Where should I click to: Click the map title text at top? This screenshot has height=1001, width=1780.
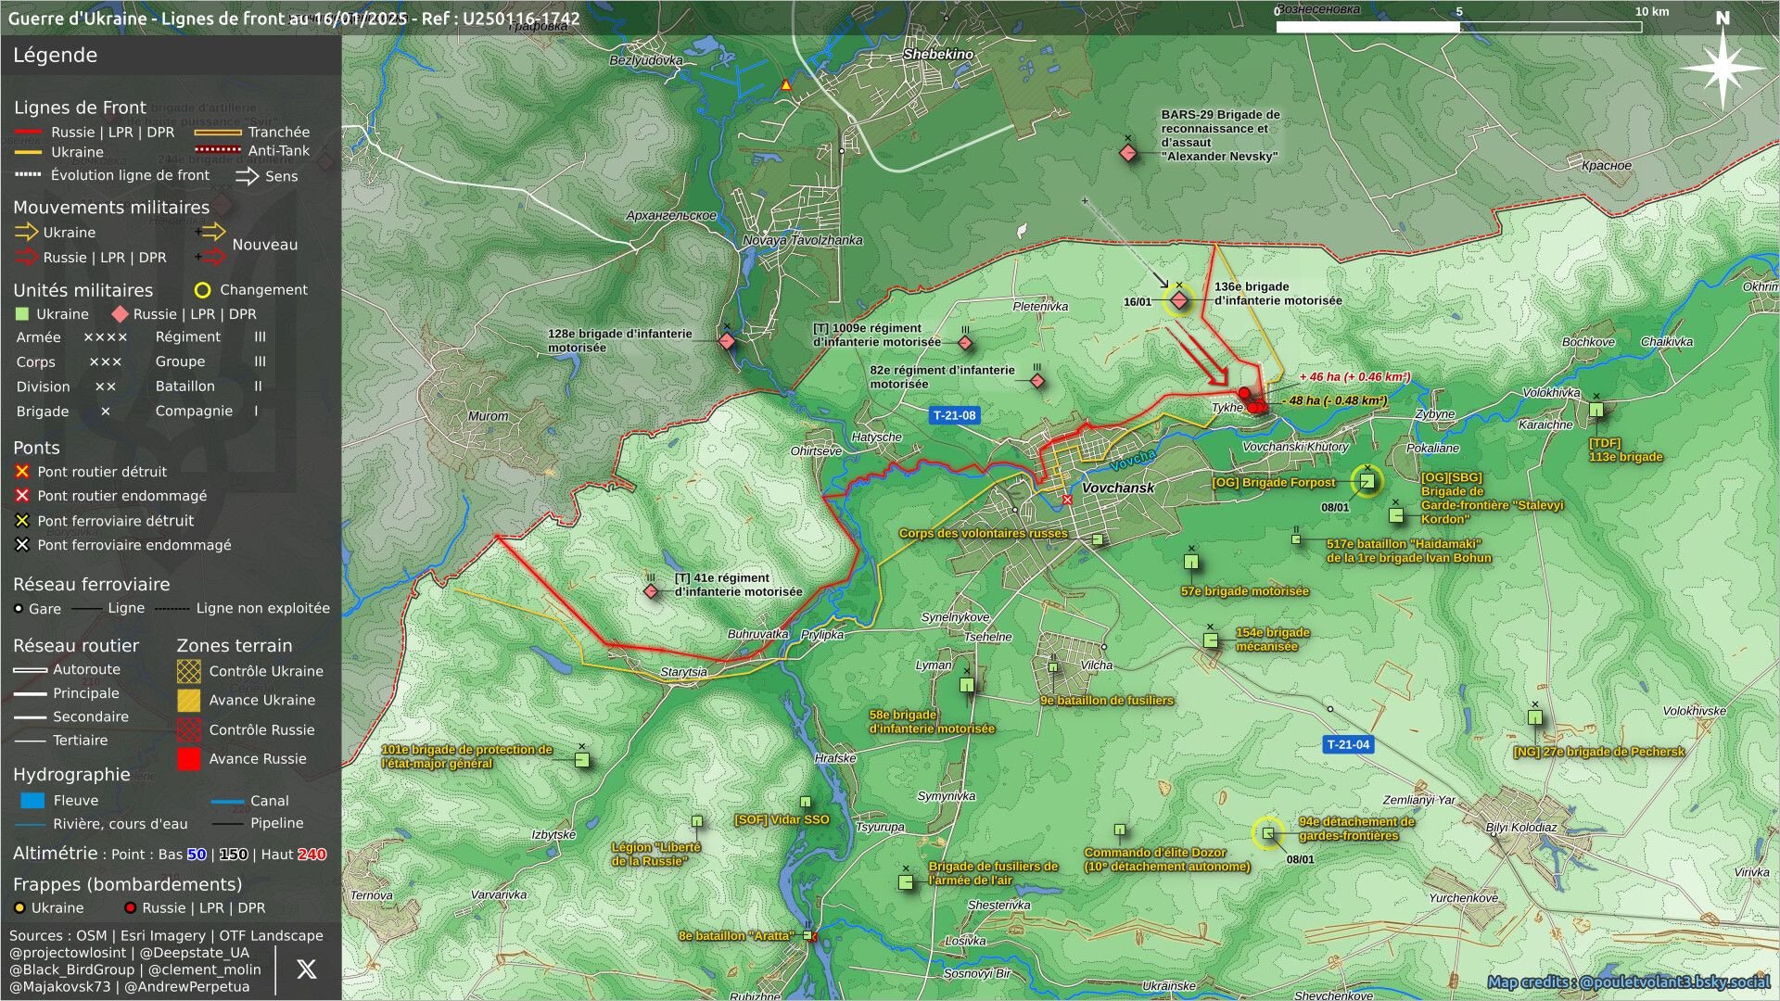pos(294,19)
